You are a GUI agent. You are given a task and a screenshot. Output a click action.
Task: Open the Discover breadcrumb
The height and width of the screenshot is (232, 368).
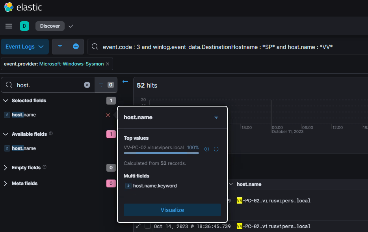pos(50,26)
